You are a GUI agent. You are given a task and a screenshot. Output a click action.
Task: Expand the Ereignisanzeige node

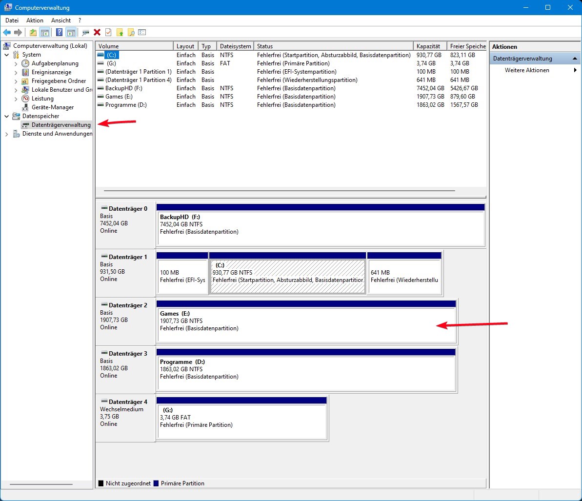[16, 72]
